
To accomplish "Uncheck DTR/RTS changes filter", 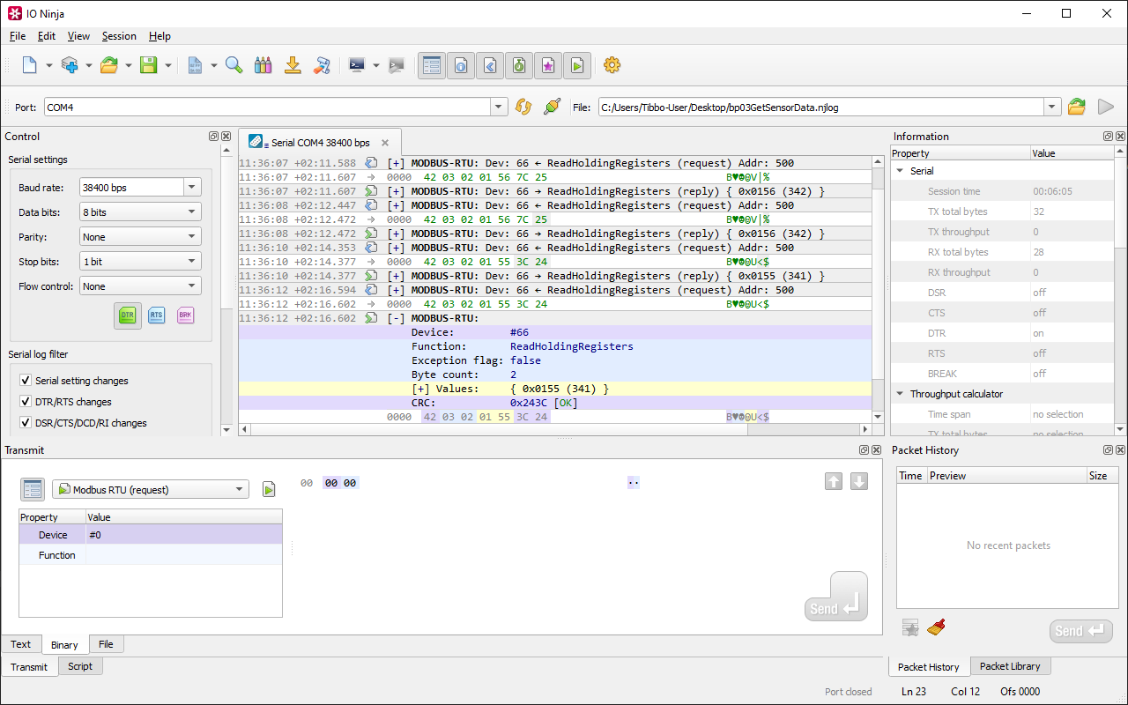I will 26,402.
